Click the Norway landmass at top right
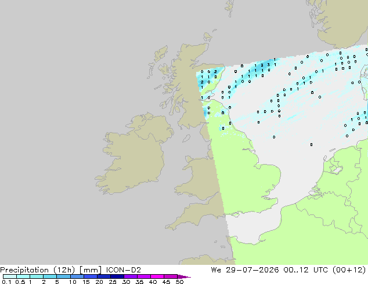Viewport: 368px width, 284px height. click(x=340, y=22)
